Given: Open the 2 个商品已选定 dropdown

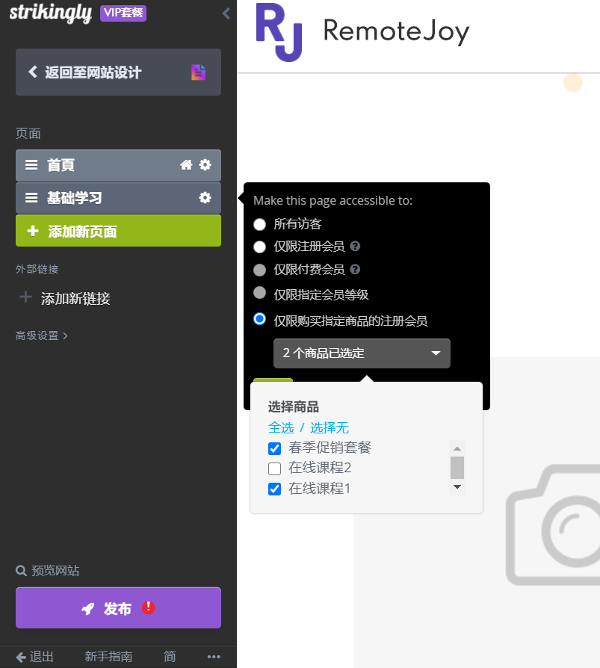Looking at the screenshot, I should [x=362, y=353].
